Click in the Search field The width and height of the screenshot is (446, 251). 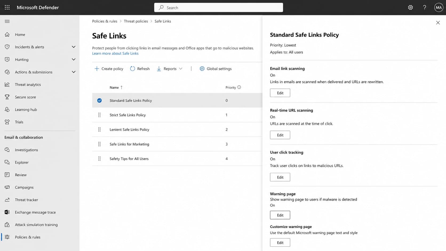218,7
